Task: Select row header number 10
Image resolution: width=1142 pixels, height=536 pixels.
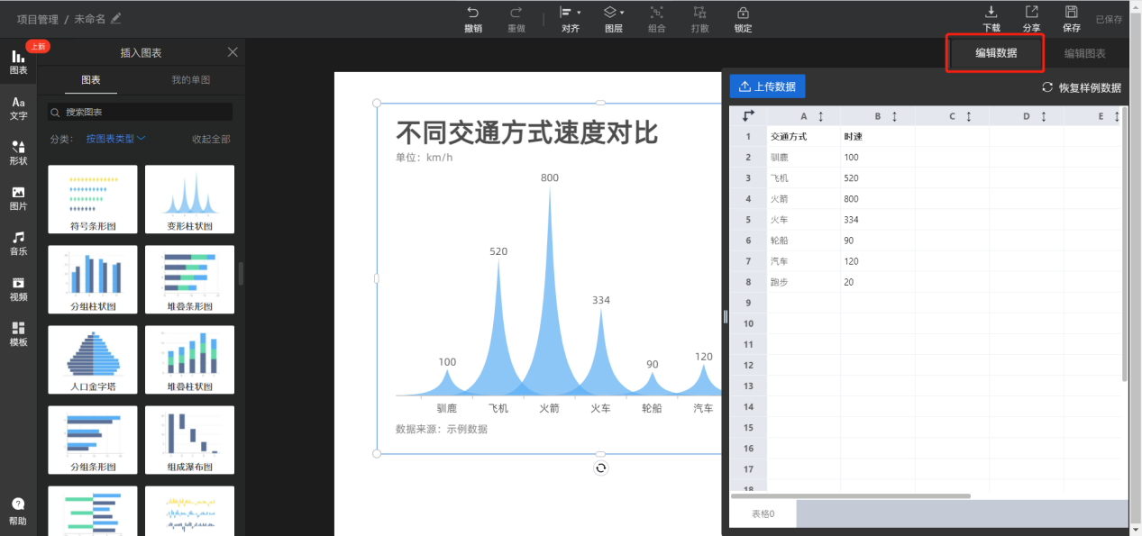Action: click(748, 323)
